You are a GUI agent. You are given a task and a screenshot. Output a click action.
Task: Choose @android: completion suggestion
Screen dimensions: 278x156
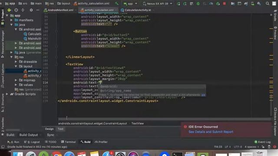(x=152, y=87)
